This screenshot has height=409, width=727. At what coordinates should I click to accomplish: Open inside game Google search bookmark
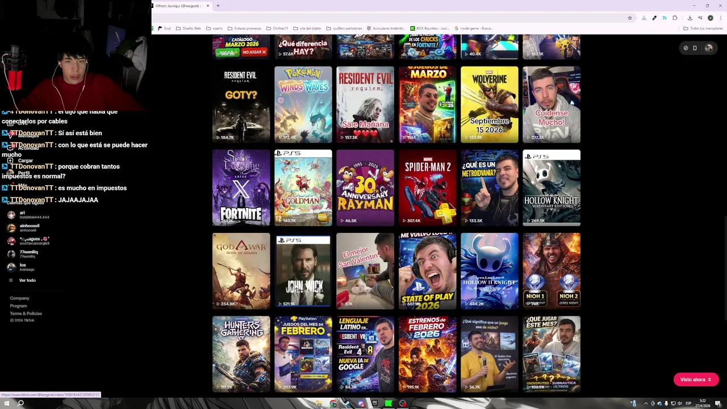pos(474,28)
